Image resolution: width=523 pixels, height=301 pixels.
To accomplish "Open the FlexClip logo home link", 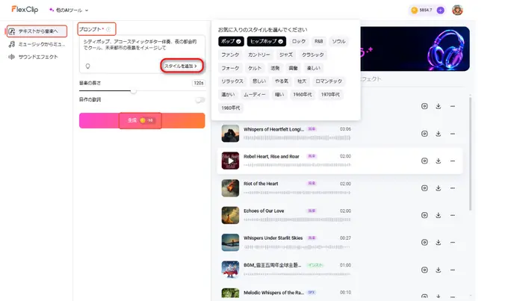I will [25, 10].
